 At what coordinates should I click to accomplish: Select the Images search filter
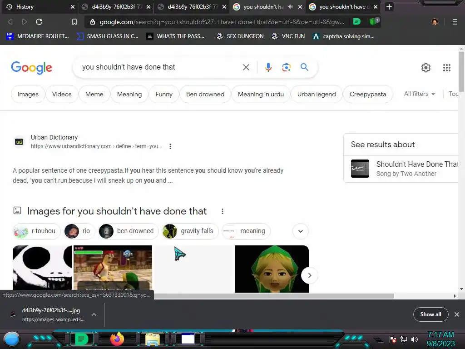(28, 94)
